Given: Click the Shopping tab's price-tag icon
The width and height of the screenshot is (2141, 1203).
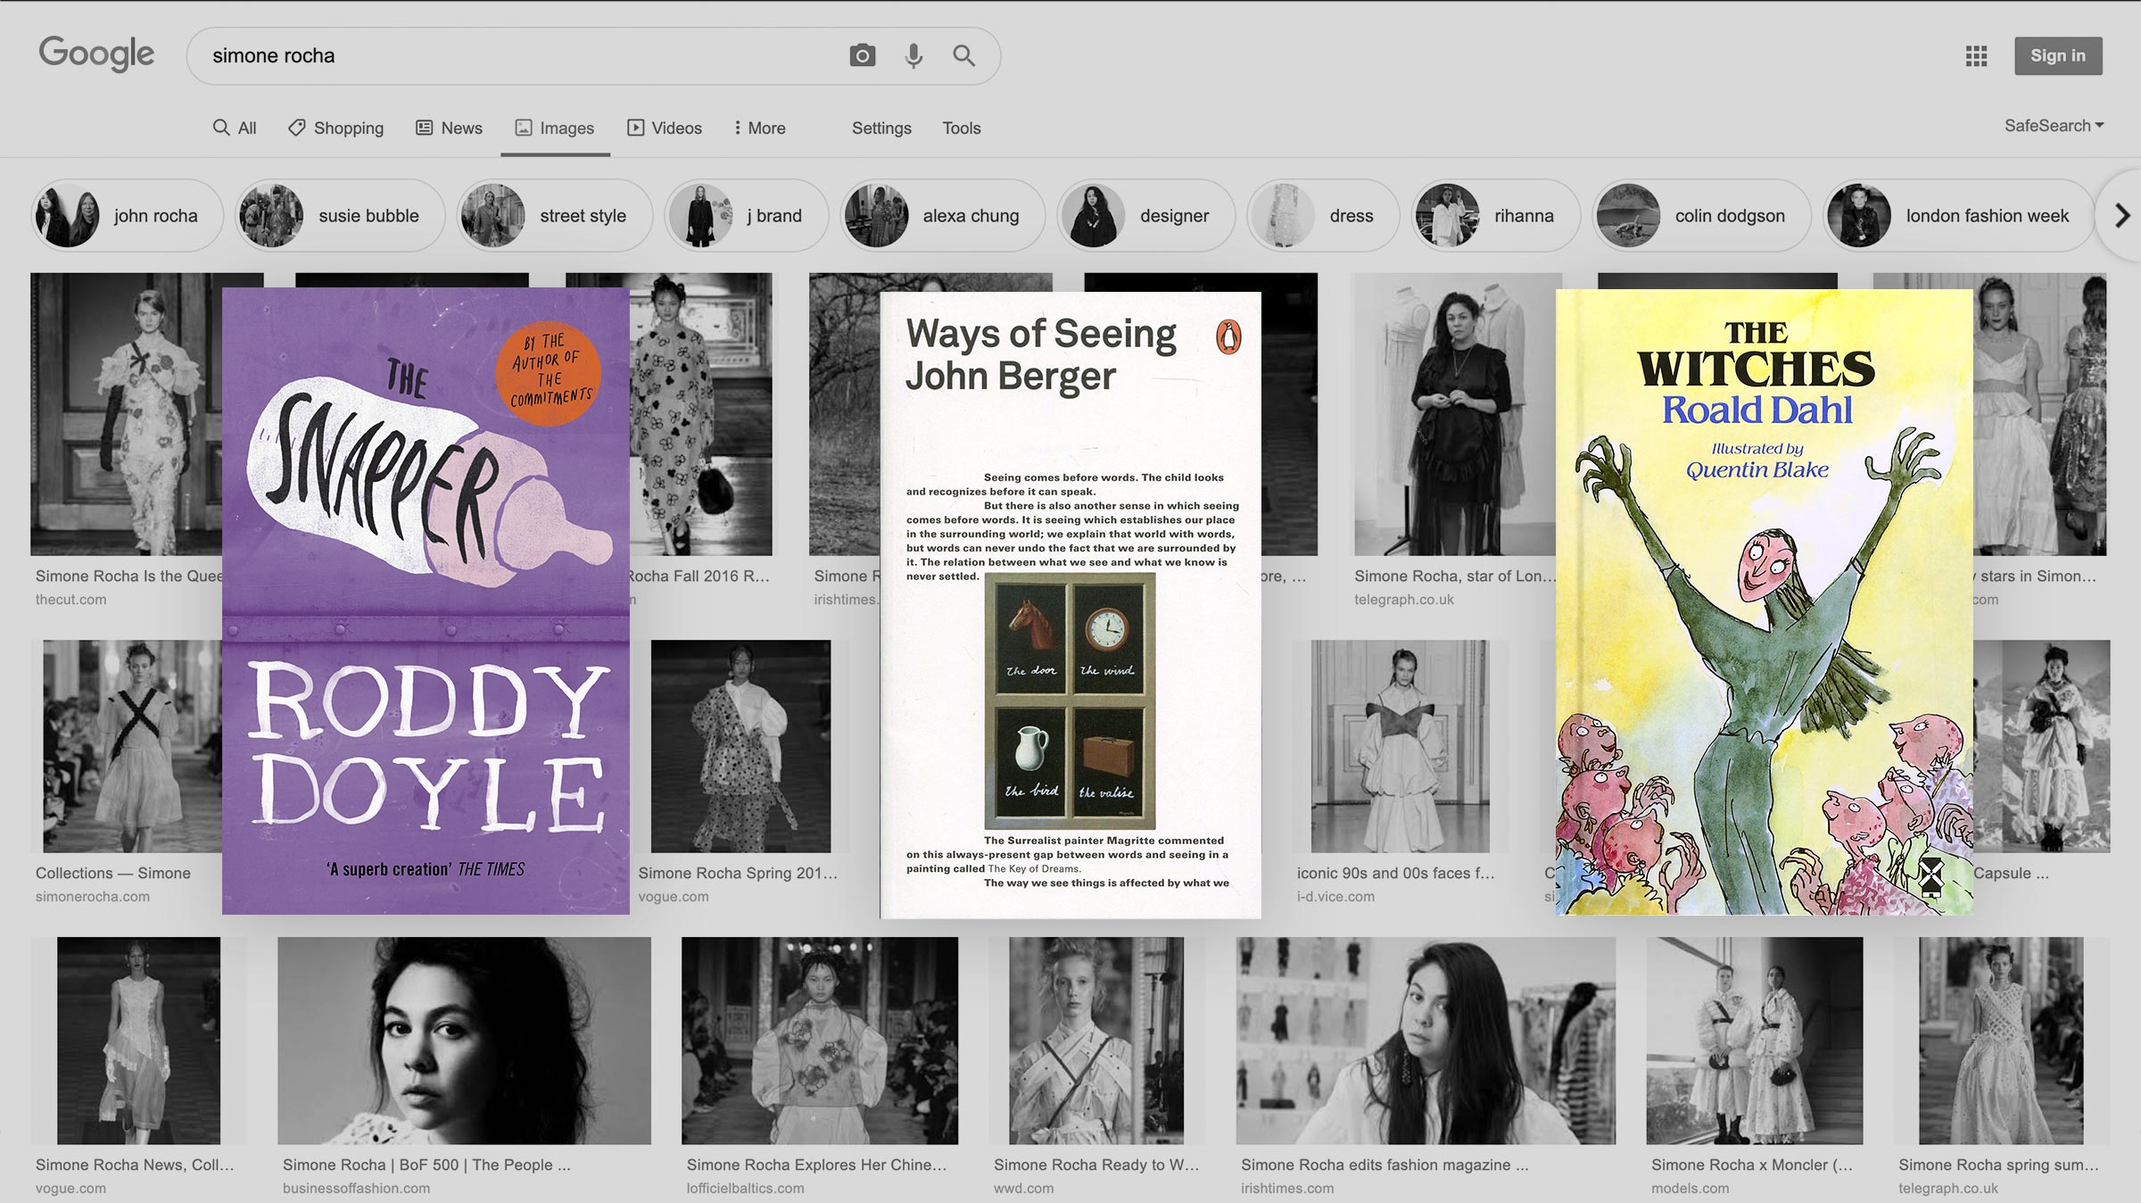Looking at the screenshot, I should (x=296, y=128).
